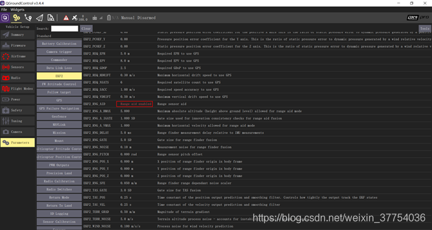Image resolution: width=432 pixels, height=230 pixels.
Task: Edit the EKF2_REQ_EPH value 5.0 m
Action: (125, 53)
